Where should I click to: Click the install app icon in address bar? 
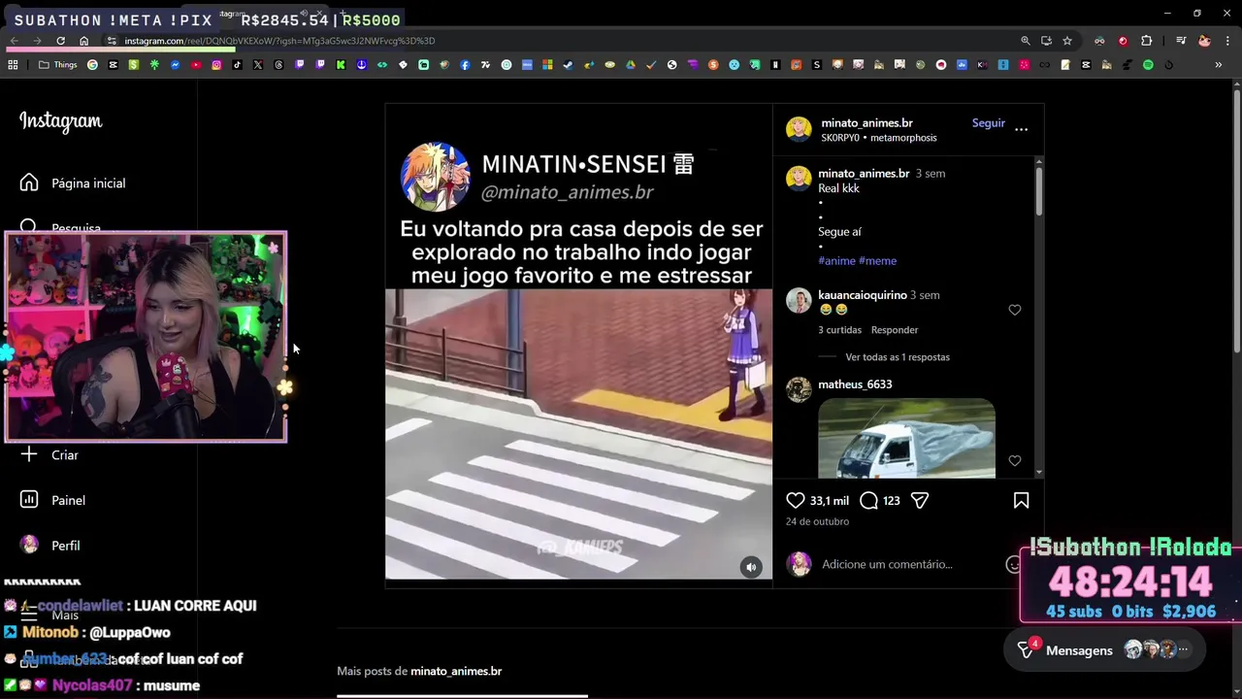[1046, 41]
